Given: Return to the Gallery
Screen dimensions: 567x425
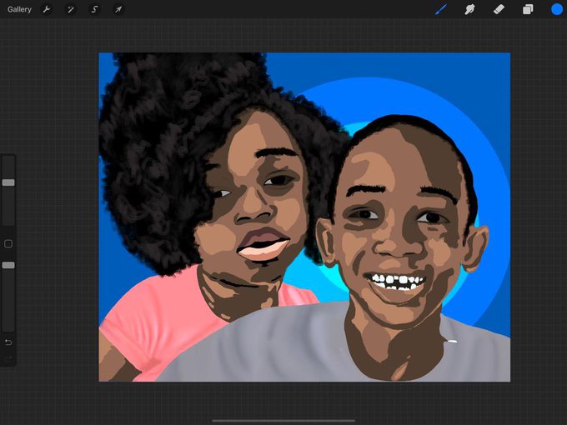Looking at the screenshot, I should [x=19, y=9].
